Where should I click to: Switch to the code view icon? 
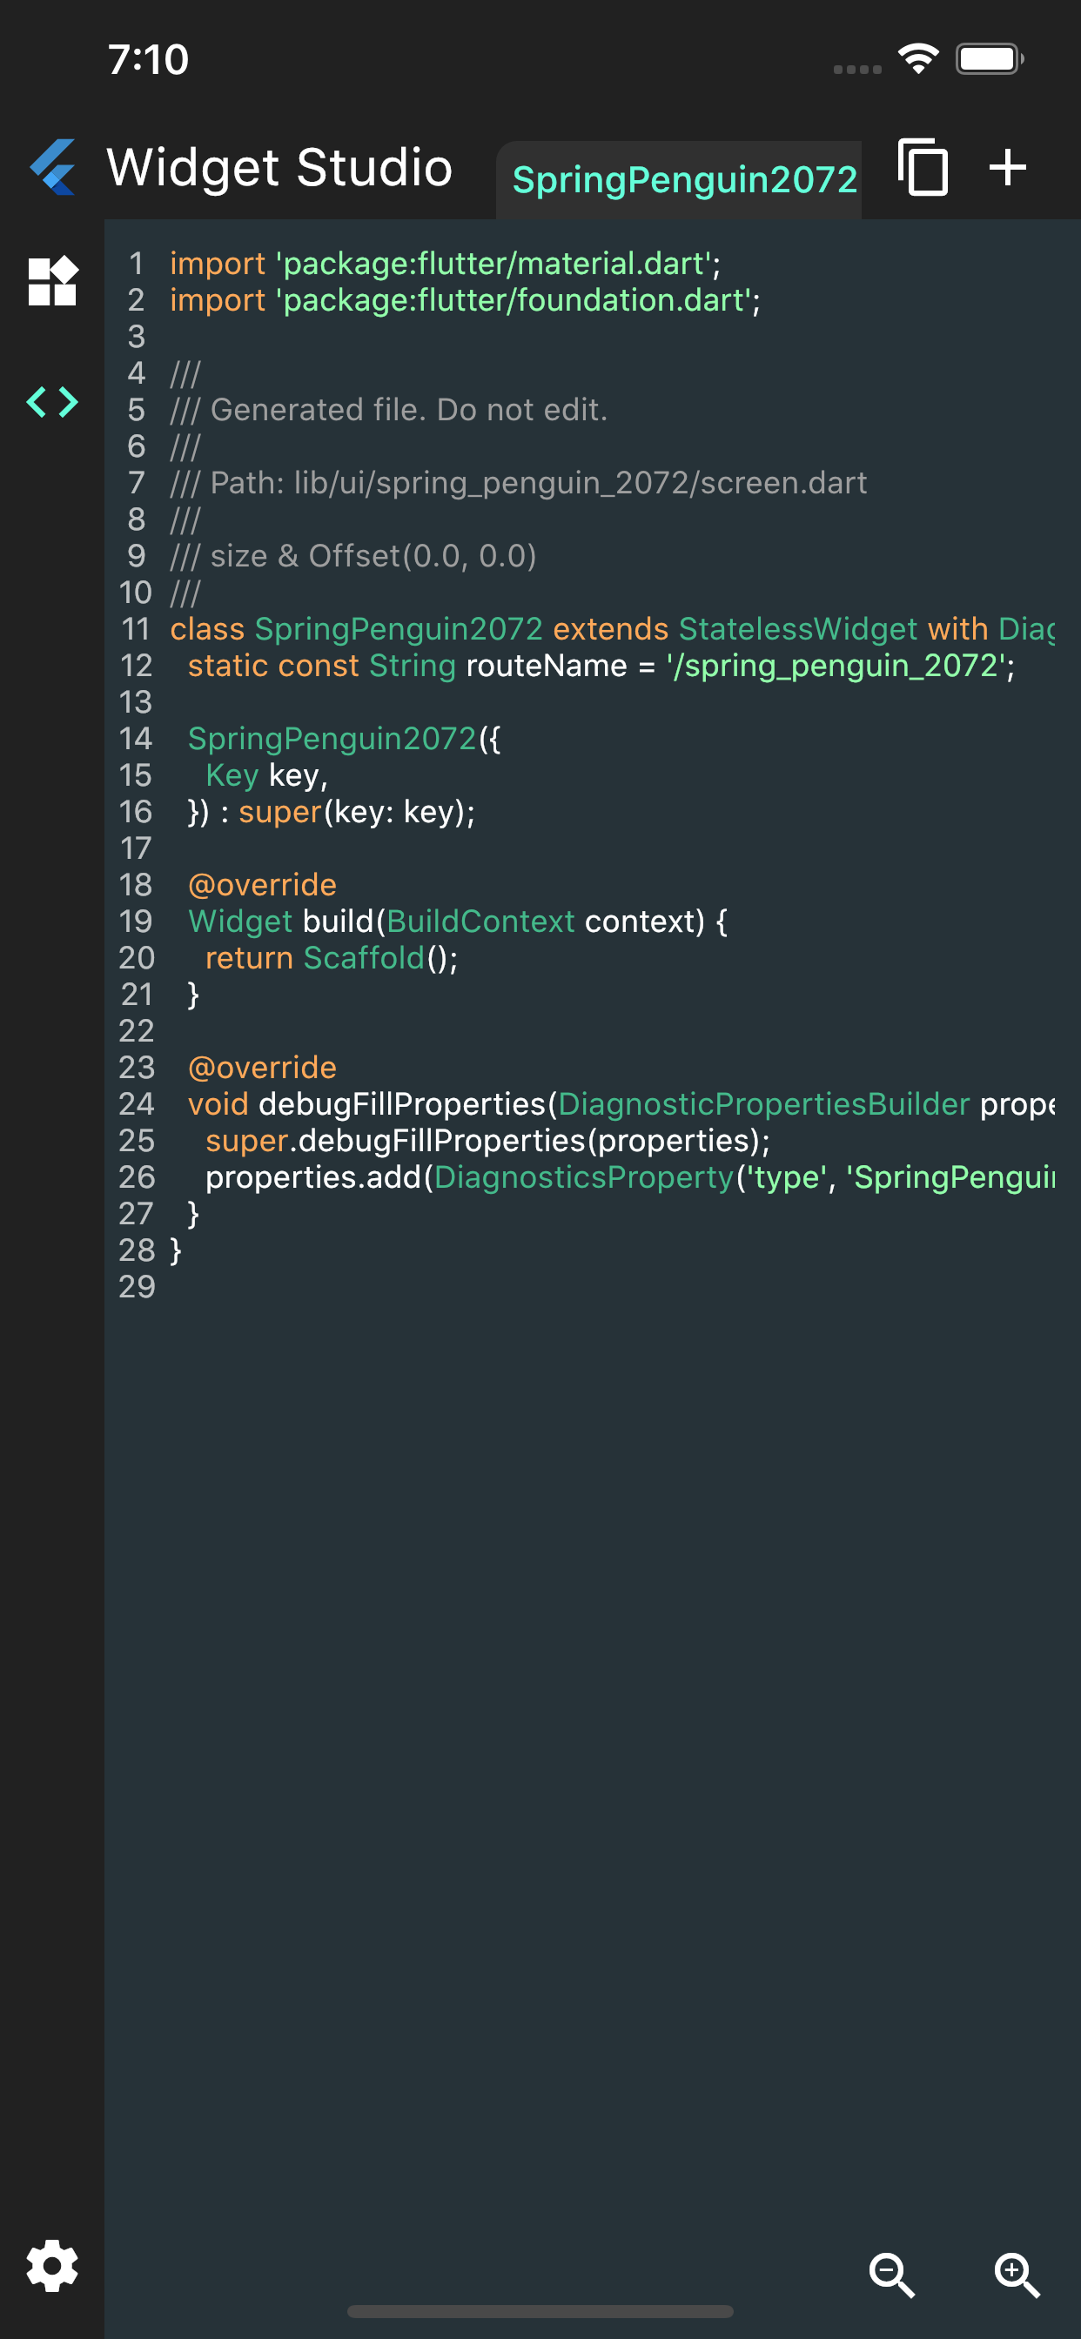tap(53, 401)
